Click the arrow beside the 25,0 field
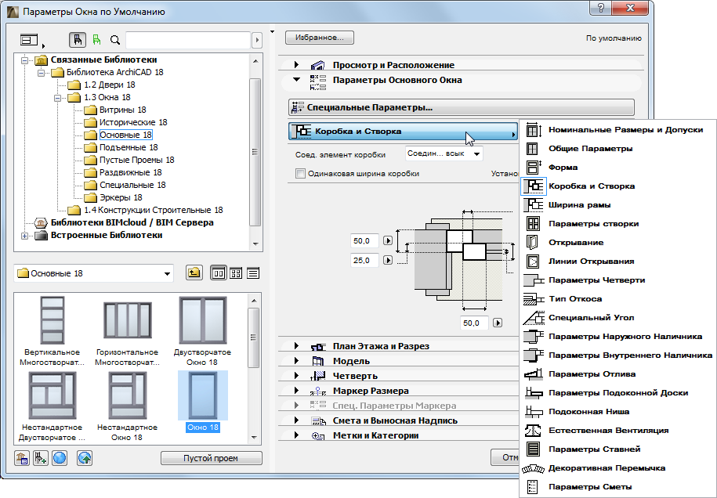Screen dimensions: 717x498 click(388, 260)
